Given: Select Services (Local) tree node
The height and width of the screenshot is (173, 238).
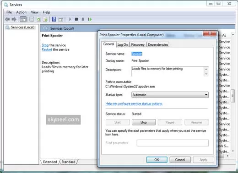Looking at the screenshot, I should tap(22, 27).
